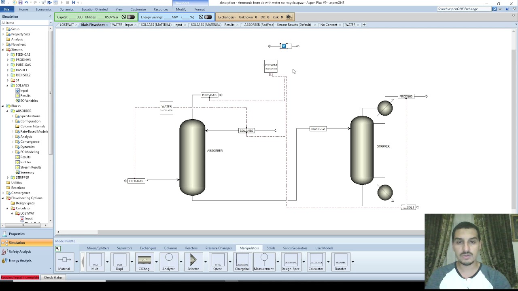Select the Analyzer block icon
518x291 pixels.
pyautogui.click(x=168, y=262)
